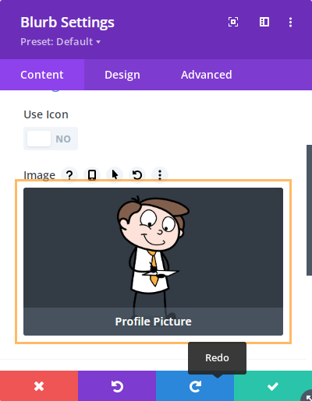312x401 pixels.
Task: Toggle the Use Icon switch
Action: (x=51, y=139)
